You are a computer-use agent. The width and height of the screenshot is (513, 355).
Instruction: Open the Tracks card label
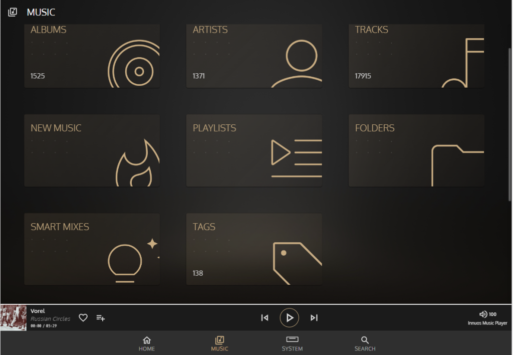(x=371, y=30)
